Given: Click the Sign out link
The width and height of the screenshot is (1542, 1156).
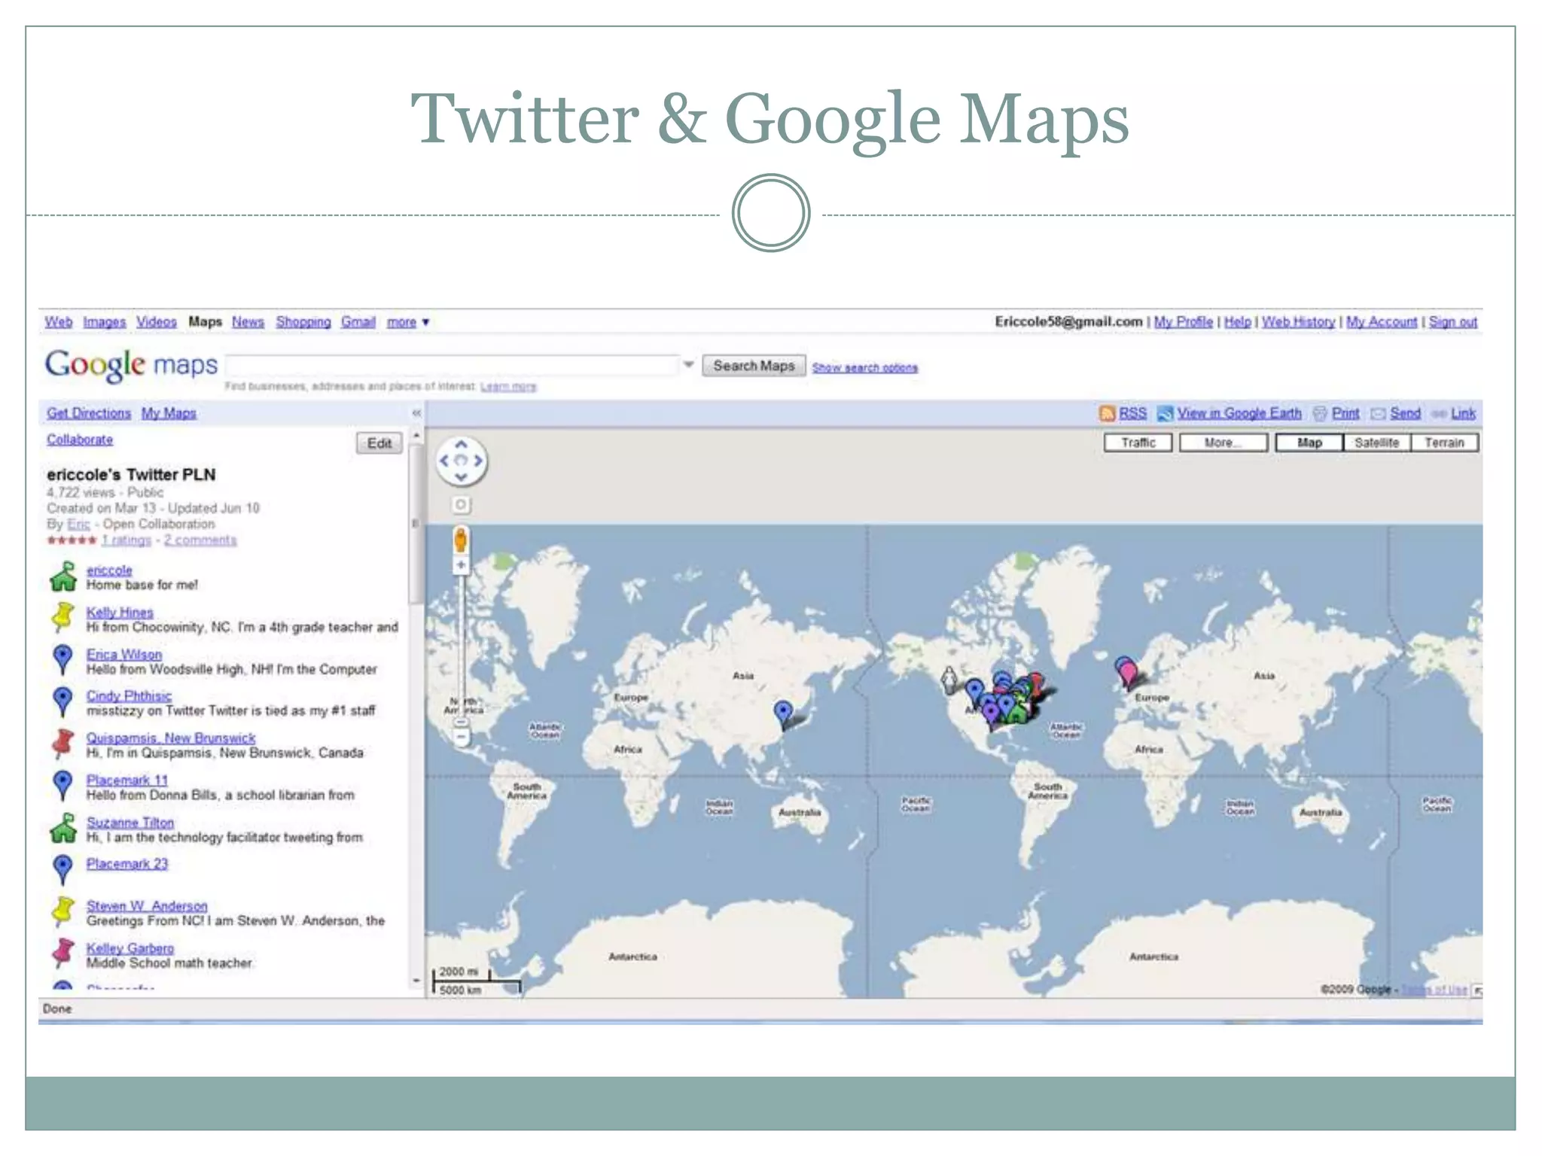Looking at the screenshot, I should coord(1452,322).
